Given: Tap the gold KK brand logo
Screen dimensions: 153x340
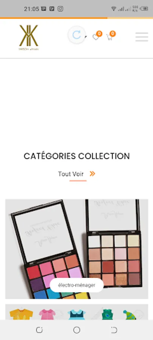Looking at the screenshot, I should pyautogui.click(x=29, y=37).
